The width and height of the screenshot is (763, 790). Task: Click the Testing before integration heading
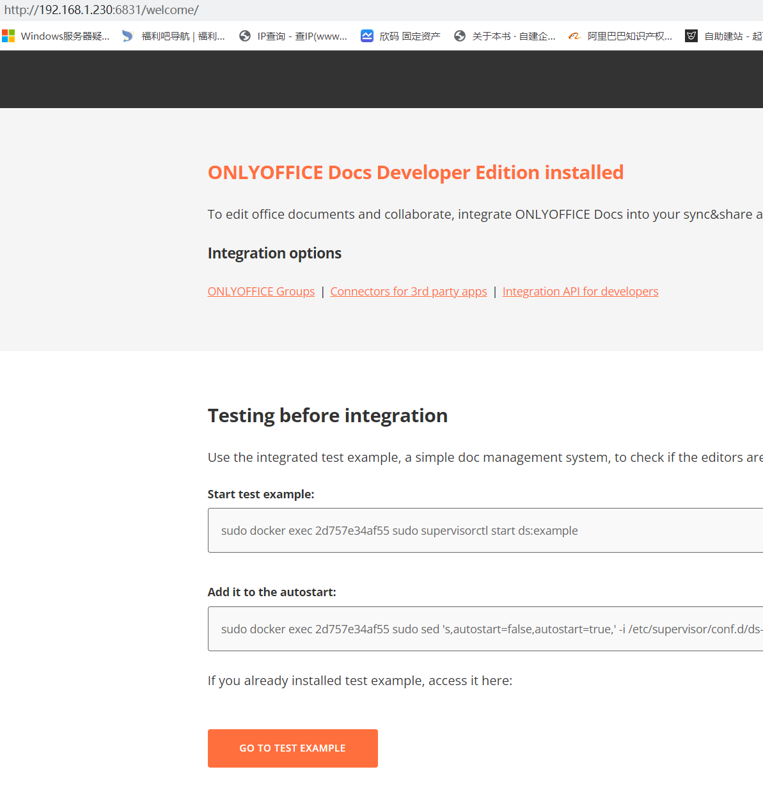point(327,416)
